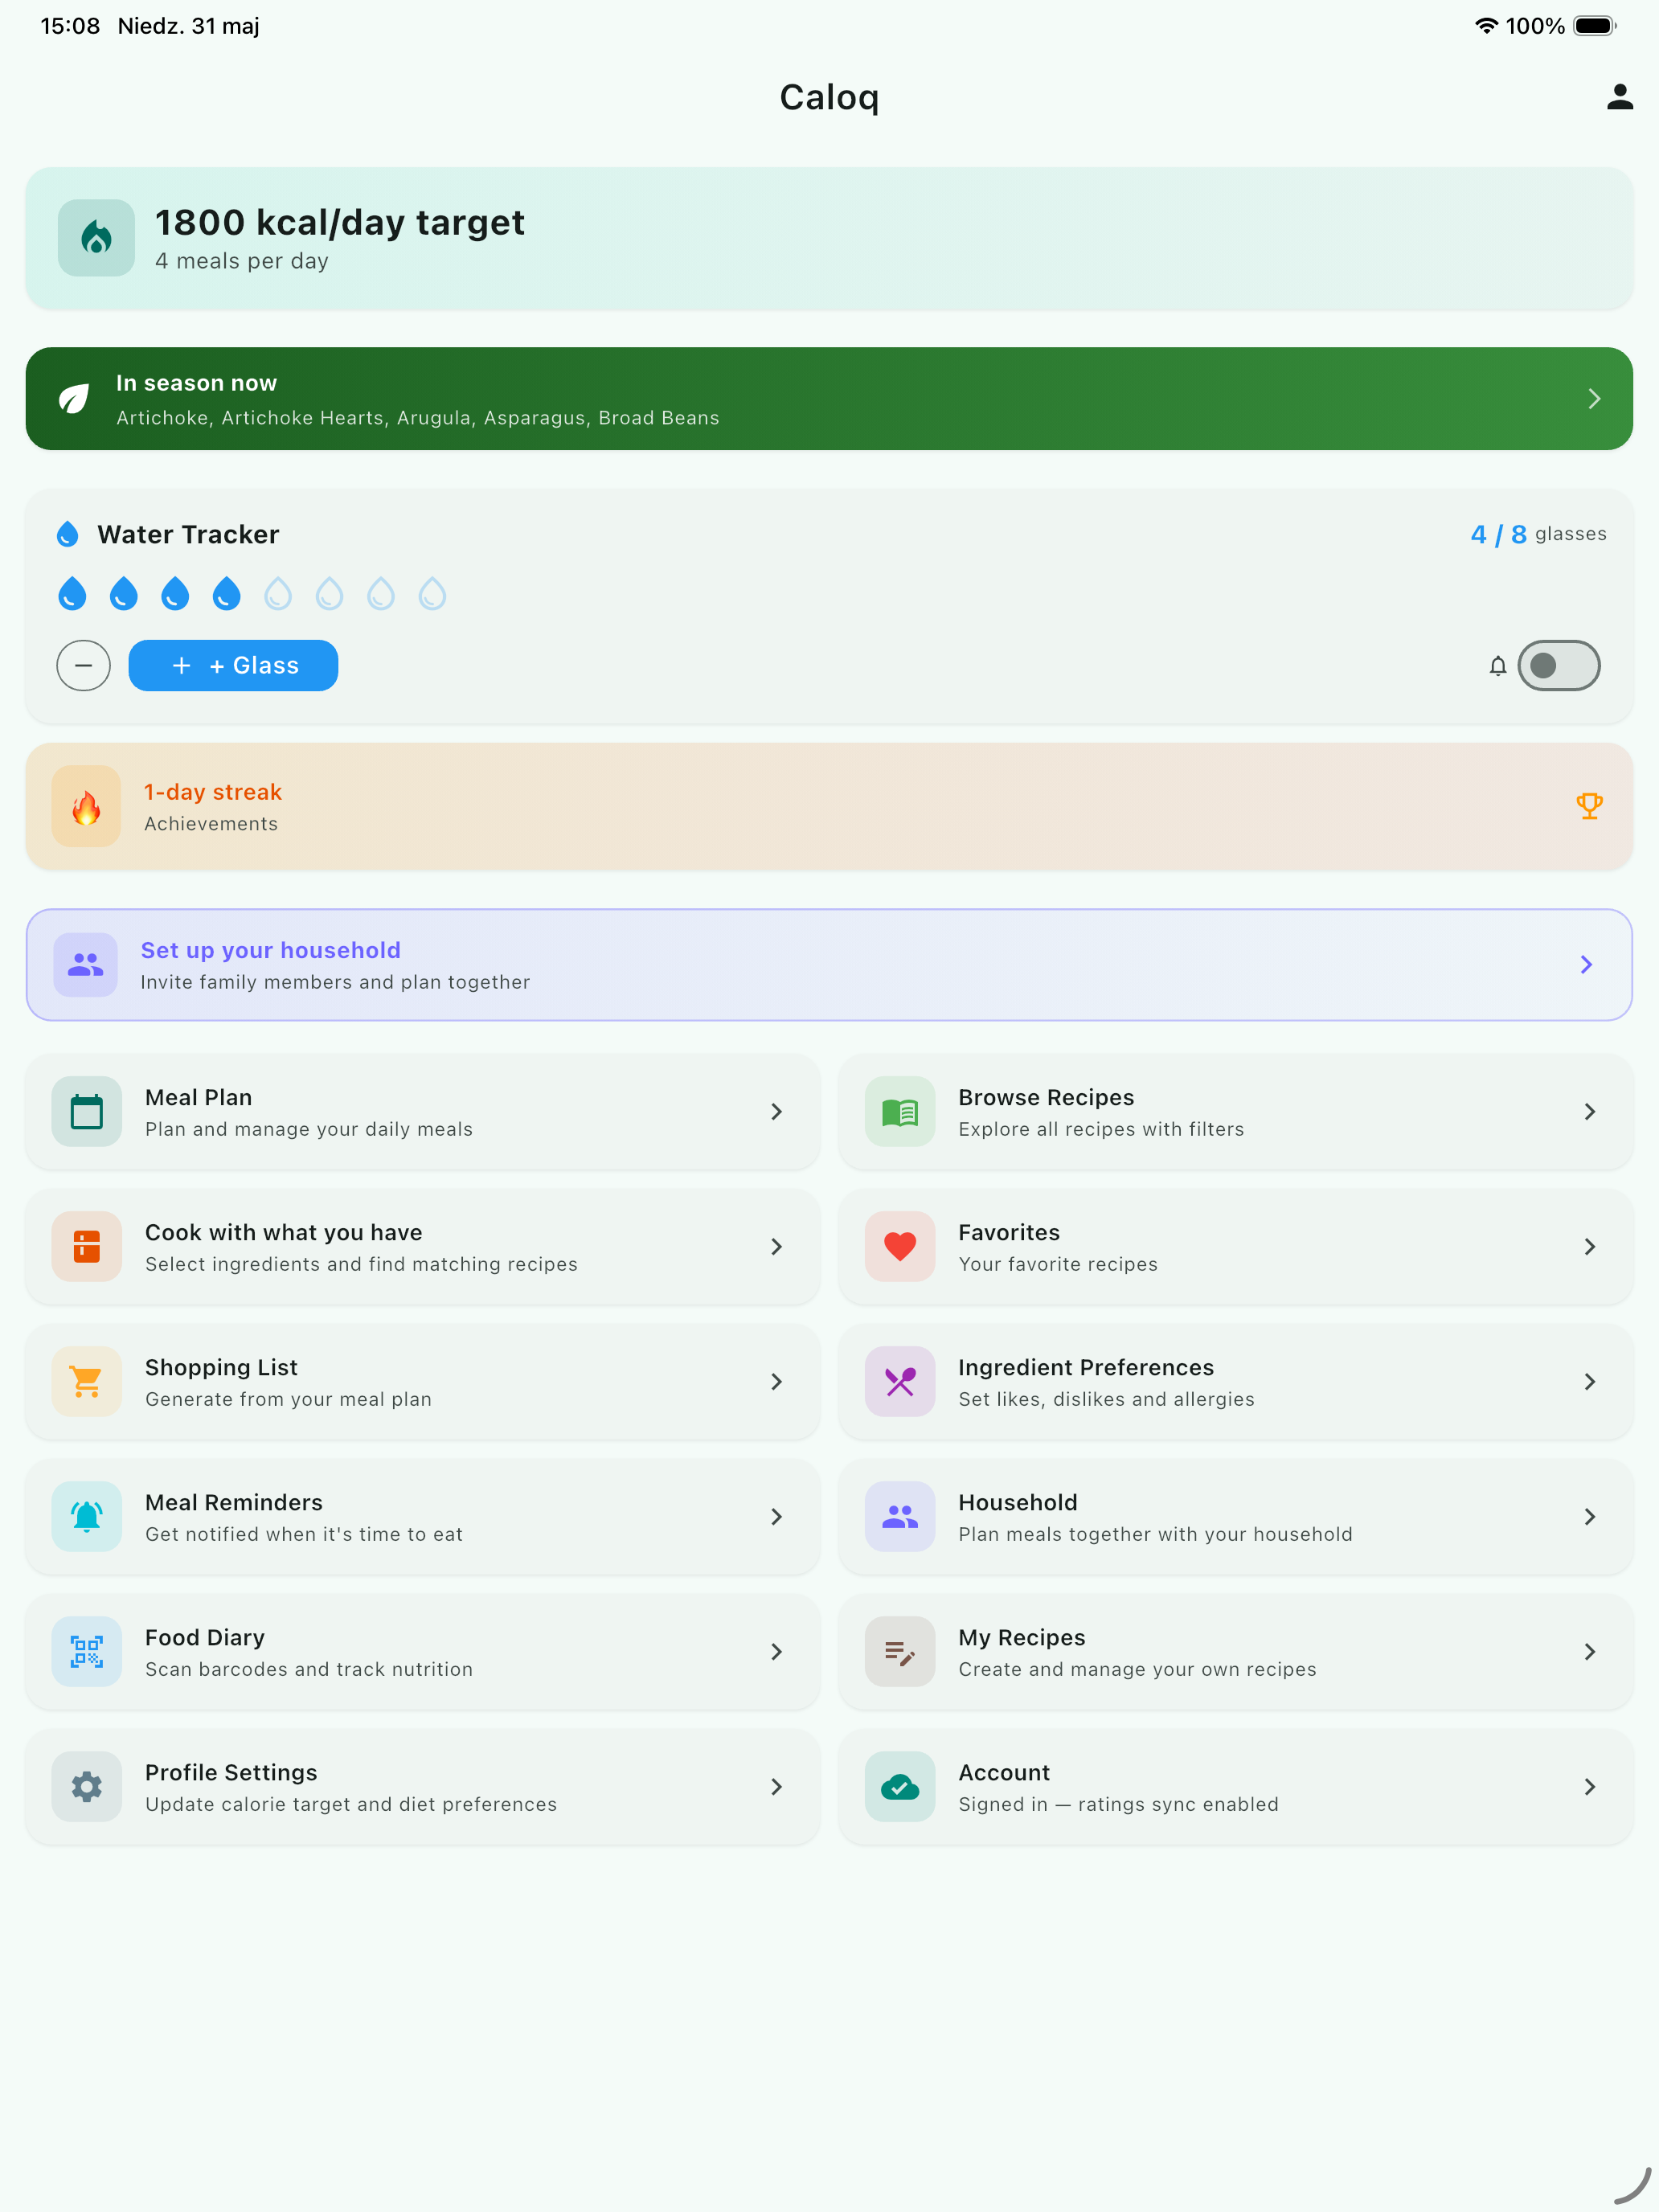Open the profile person icon

[1620, 97]
